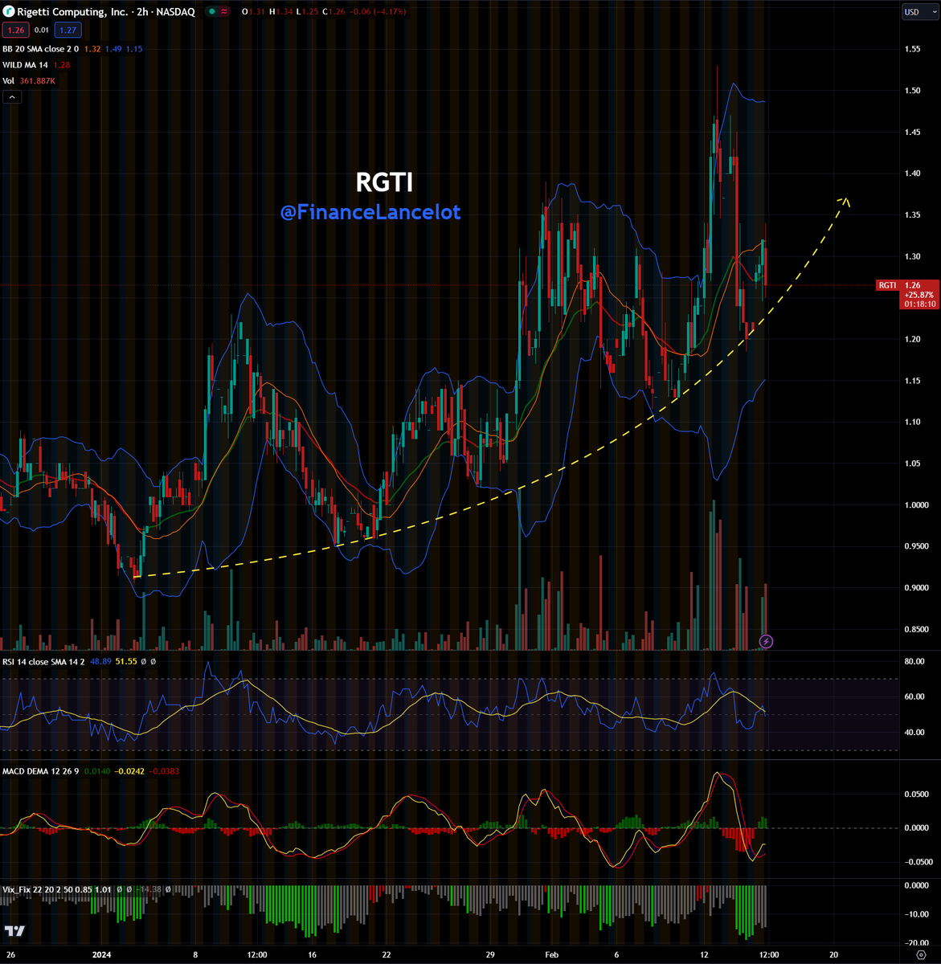This screenshot has height=964, width=941.
Task: Select the RSI 14 close SMA legend
Action: click(43, 662)
